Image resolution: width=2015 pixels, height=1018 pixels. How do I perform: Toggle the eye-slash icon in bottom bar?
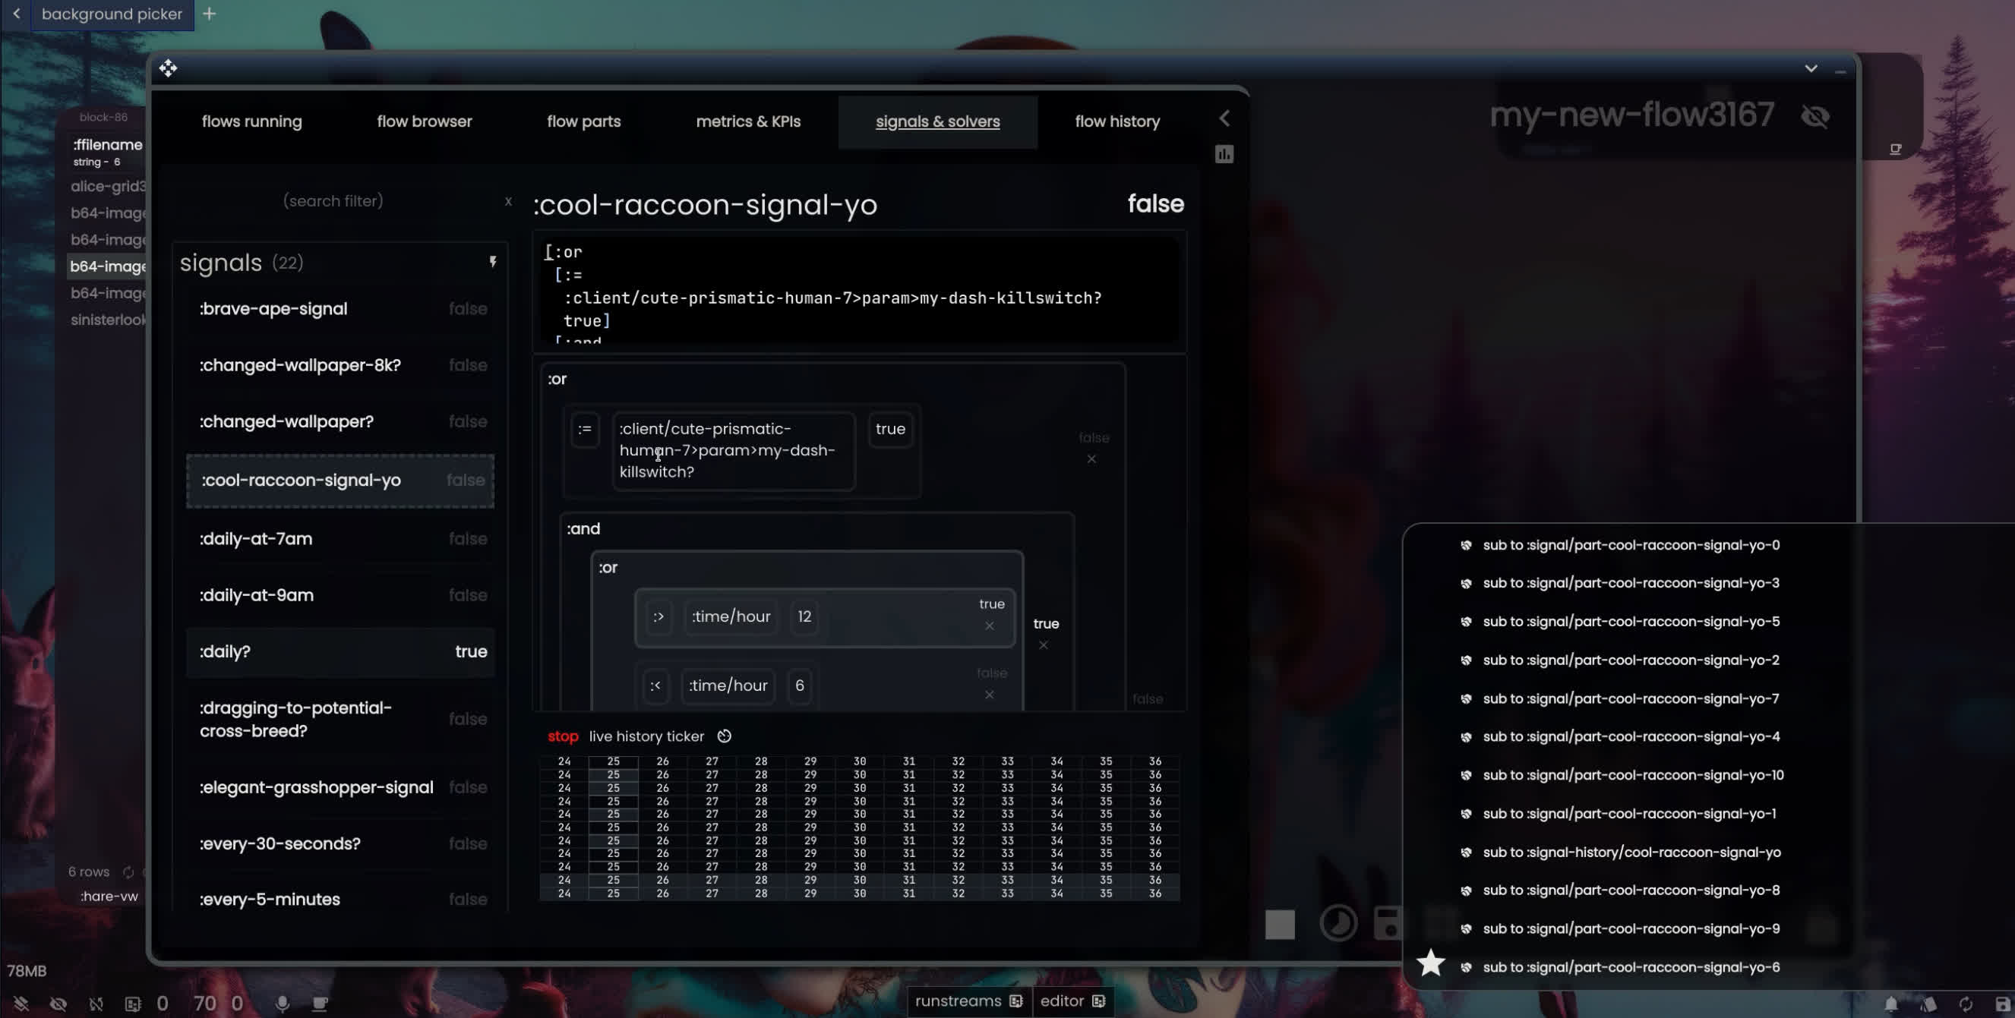pyautogui.click(x=58, y=1003)
